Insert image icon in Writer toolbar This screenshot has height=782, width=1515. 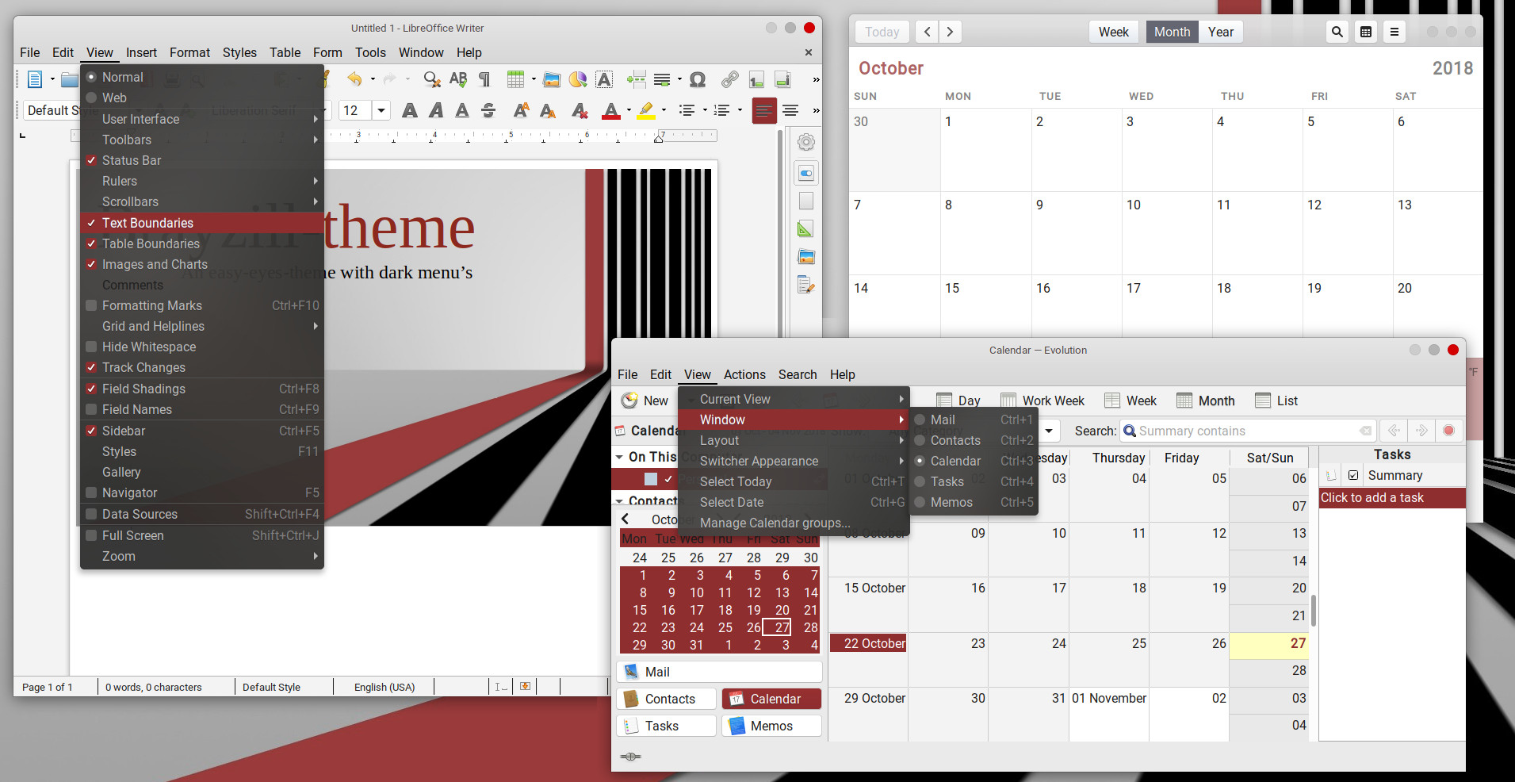pos(552,79)
